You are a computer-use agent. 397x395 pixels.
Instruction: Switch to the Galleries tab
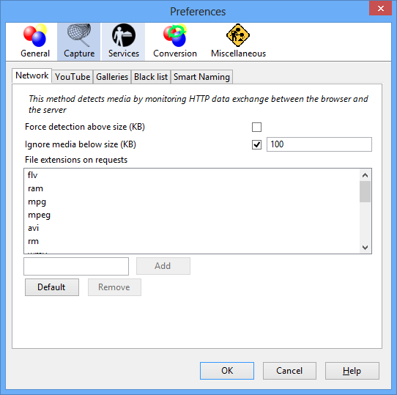(112, 77)
